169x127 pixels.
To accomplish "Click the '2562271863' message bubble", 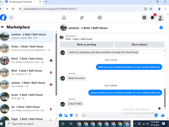I will click(75, 104).
